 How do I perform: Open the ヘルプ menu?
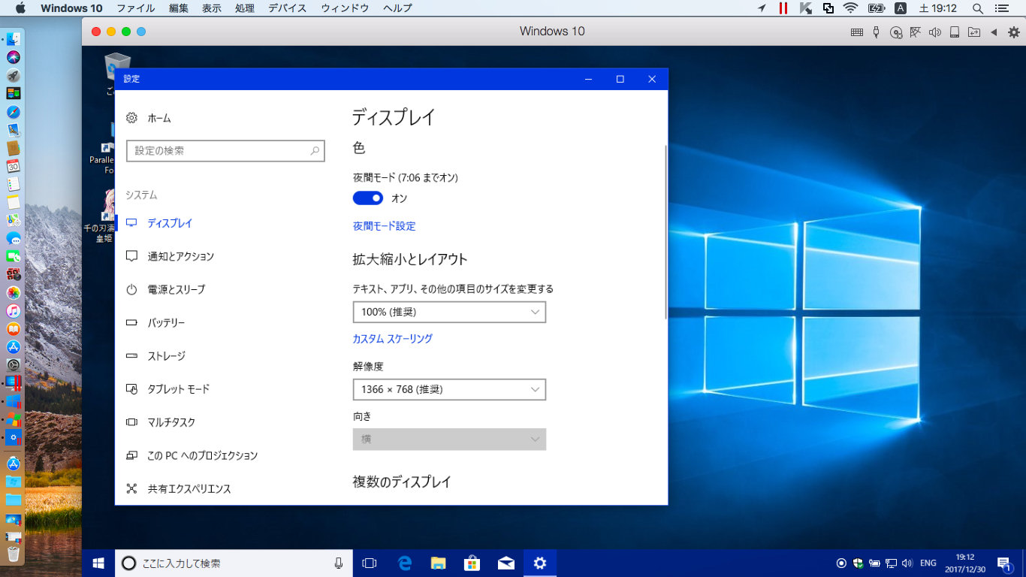(397, 8)
